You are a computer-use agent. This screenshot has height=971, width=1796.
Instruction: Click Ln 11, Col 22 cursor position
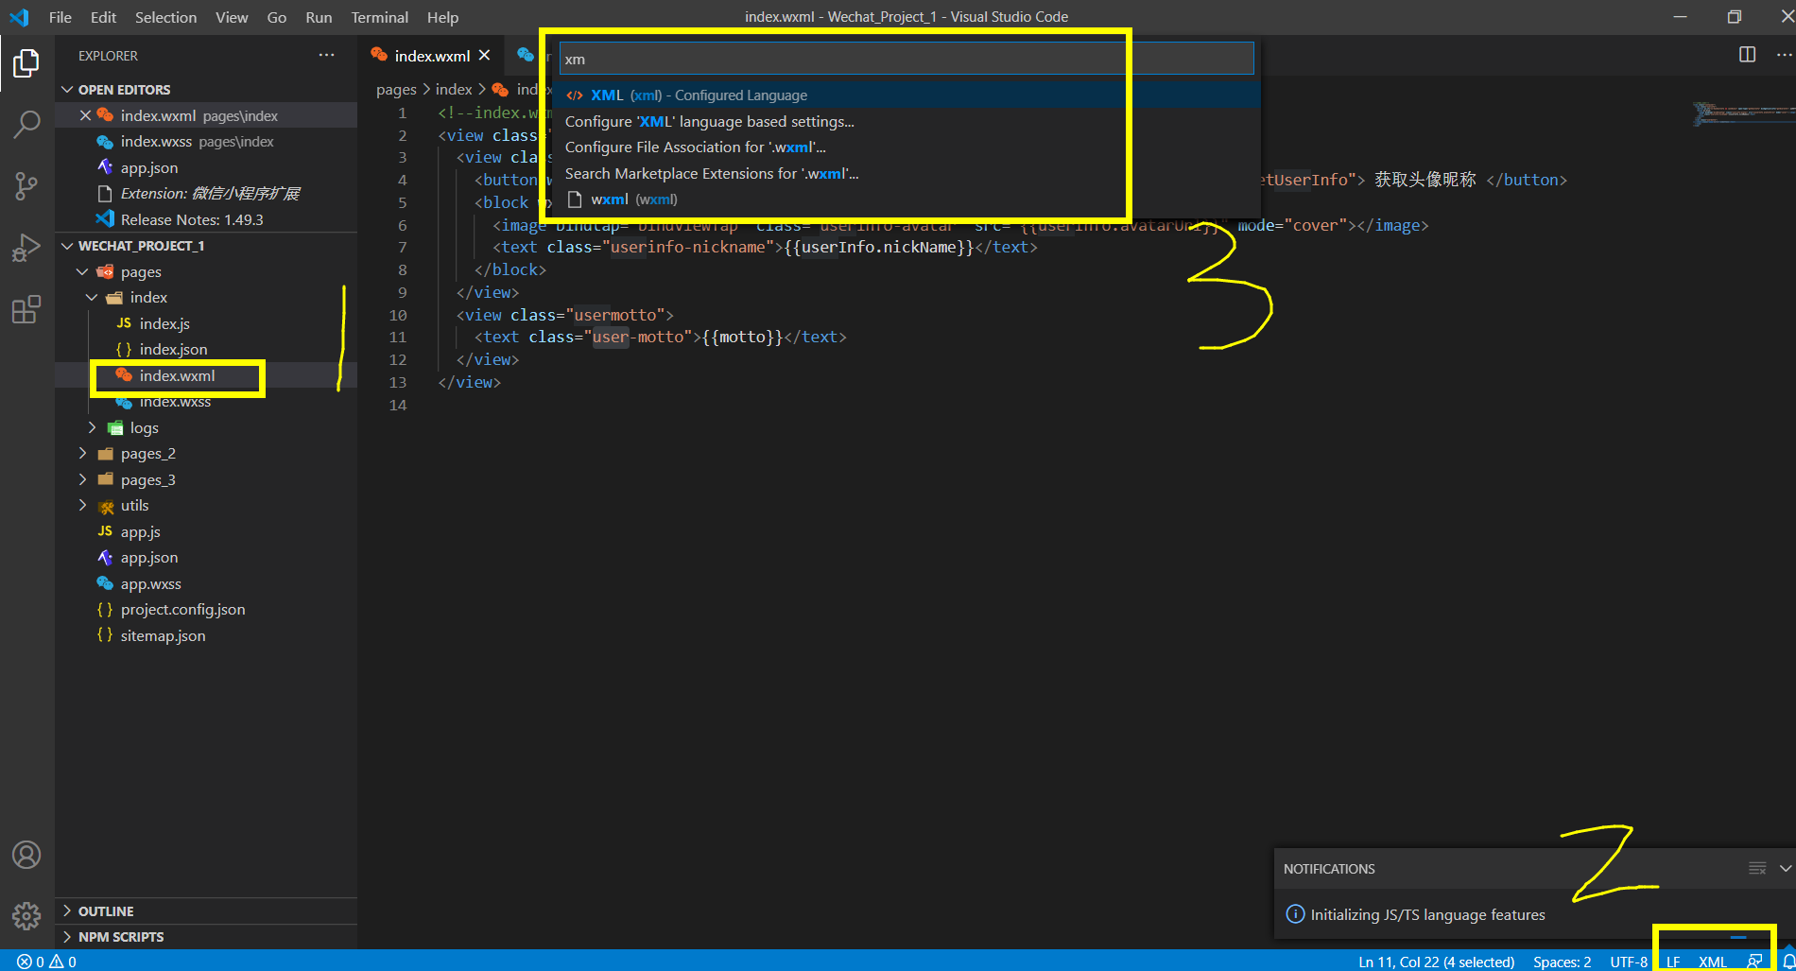pyautogui.click(x=1436, y=962)
